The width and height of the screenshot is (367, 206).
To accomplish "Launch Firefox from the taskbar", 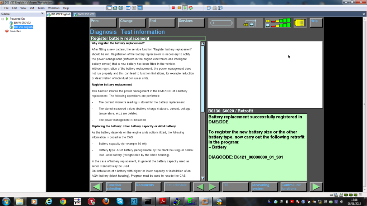I will 105,201.
